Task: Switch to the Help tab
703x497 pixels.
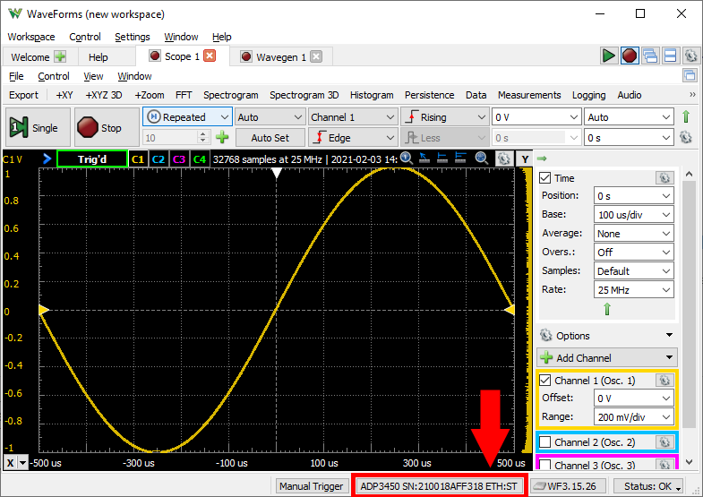Action: tap(98, 57)
